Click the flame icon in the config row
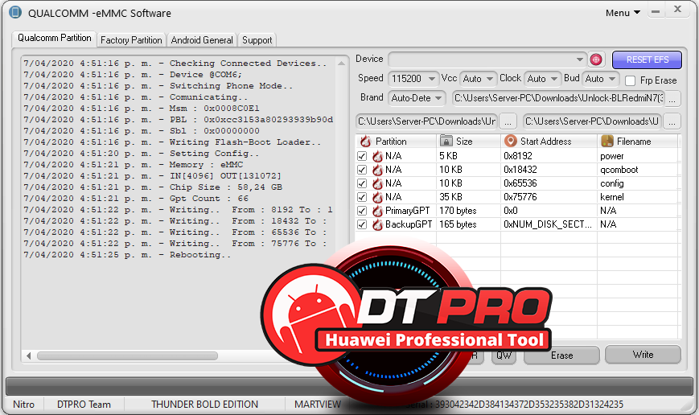This screenshot has width=699, height=415. [377, 183]
